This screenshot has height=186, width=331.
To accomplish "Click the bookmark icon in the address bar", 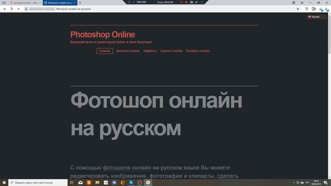I will [298, 9].
